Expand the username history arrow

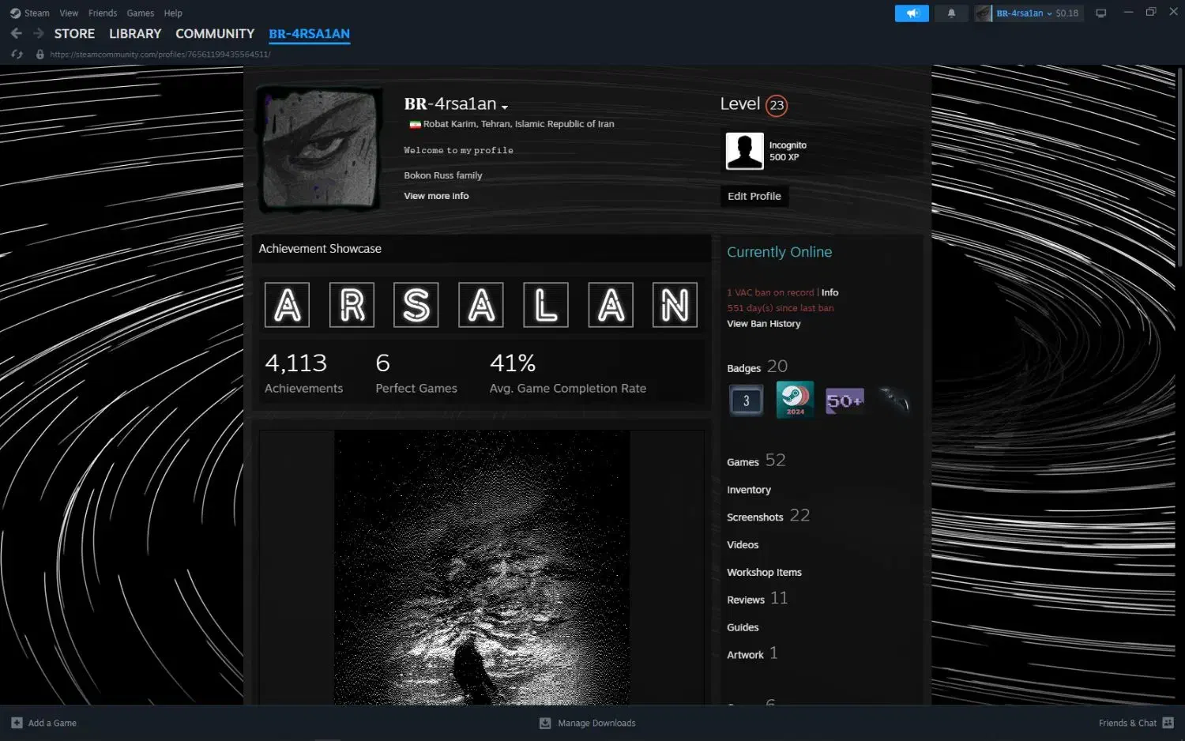click(x=505, y=107)
